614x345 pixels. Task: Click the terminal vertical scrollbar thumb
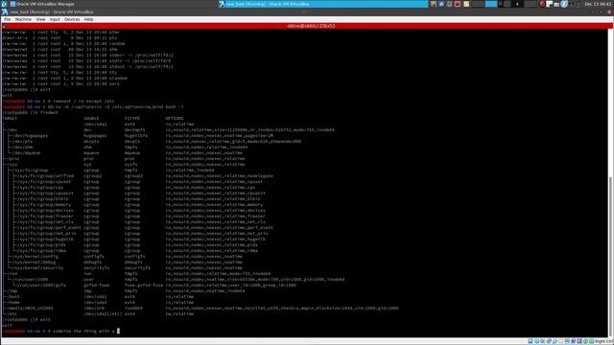click(x=611, y=256)
